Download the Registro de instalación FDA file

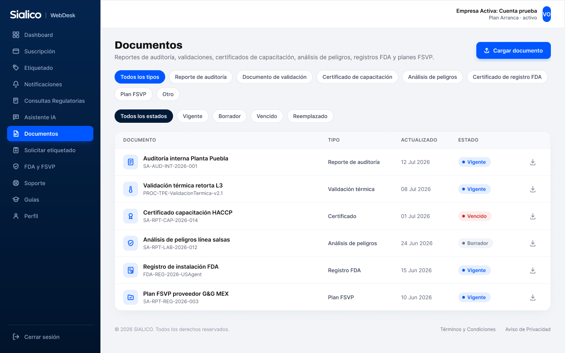point(533,270)
